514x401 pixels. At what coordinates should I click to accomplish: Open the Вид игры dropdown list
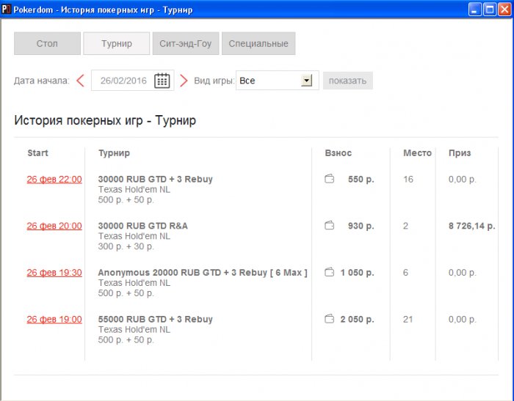tap(306, 80)
